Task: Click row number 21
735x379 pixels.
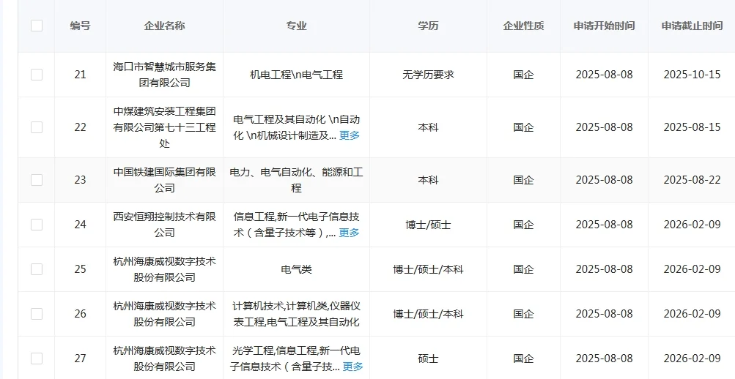Action: (80, 75)
